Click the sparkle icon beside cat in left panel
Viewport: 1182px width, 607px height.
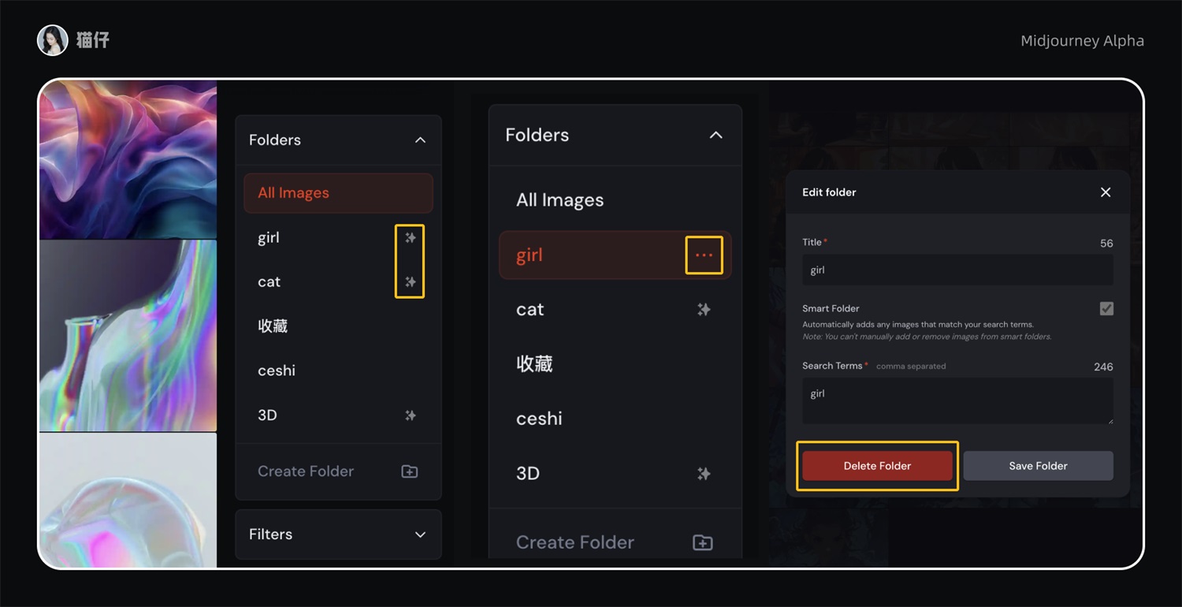click(x=410, y=281)
